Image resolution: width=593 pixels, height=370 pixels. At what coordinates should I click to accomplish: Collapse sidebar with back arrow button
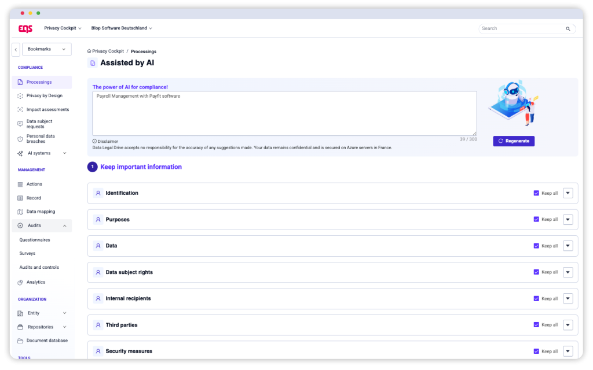pyautogui.click(x=16, y=50)
